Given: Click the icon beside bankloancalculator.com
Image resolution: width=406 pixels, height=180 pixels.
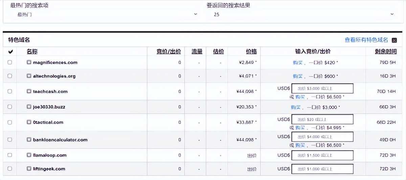Looking at the screenshot, I should [29, 140].
